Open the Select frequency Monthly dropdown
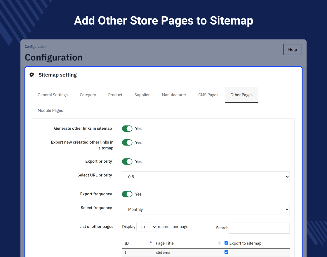The image size is (327, 257). [x=206, y=209]
